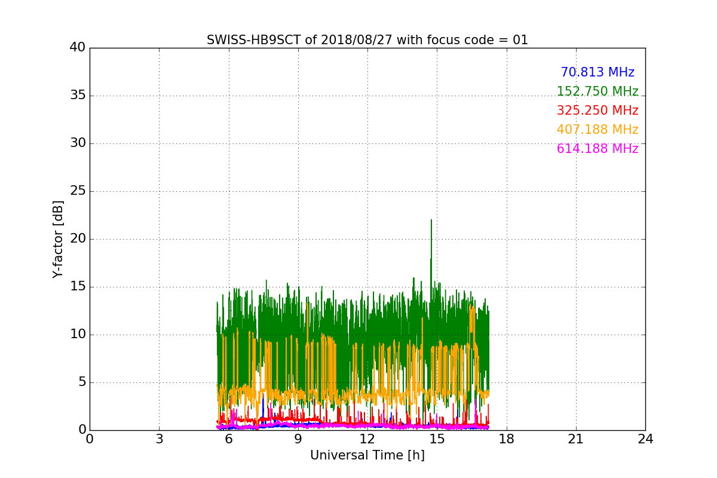Click the x-axis tick label 9

(298, 439)
